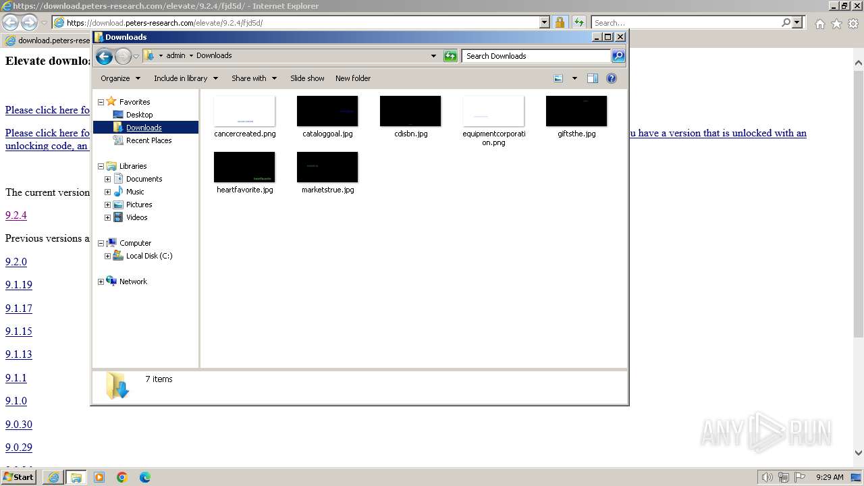Select the cataloggoal.jpg thumbnail

(327, 111)
